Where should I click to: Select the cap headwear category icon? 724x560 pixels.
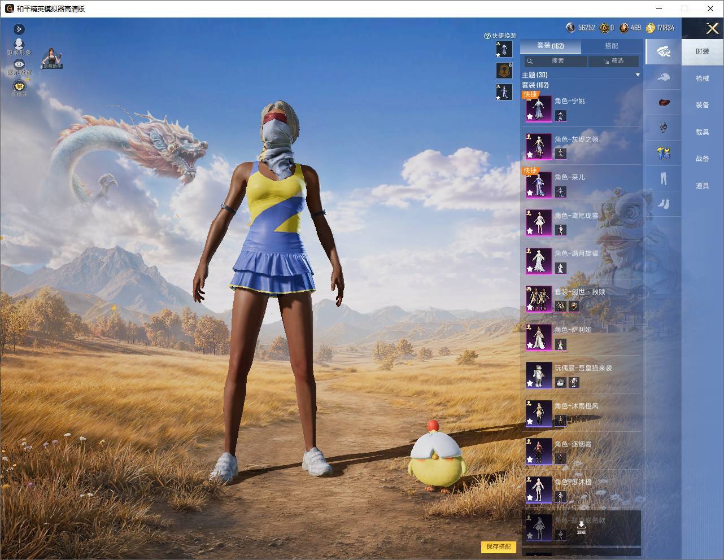(664, 77)
